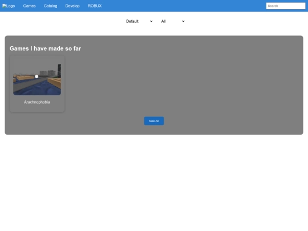Click the Logo image in navbar
This screenshot has width=308, height=231.
point(9,6)
